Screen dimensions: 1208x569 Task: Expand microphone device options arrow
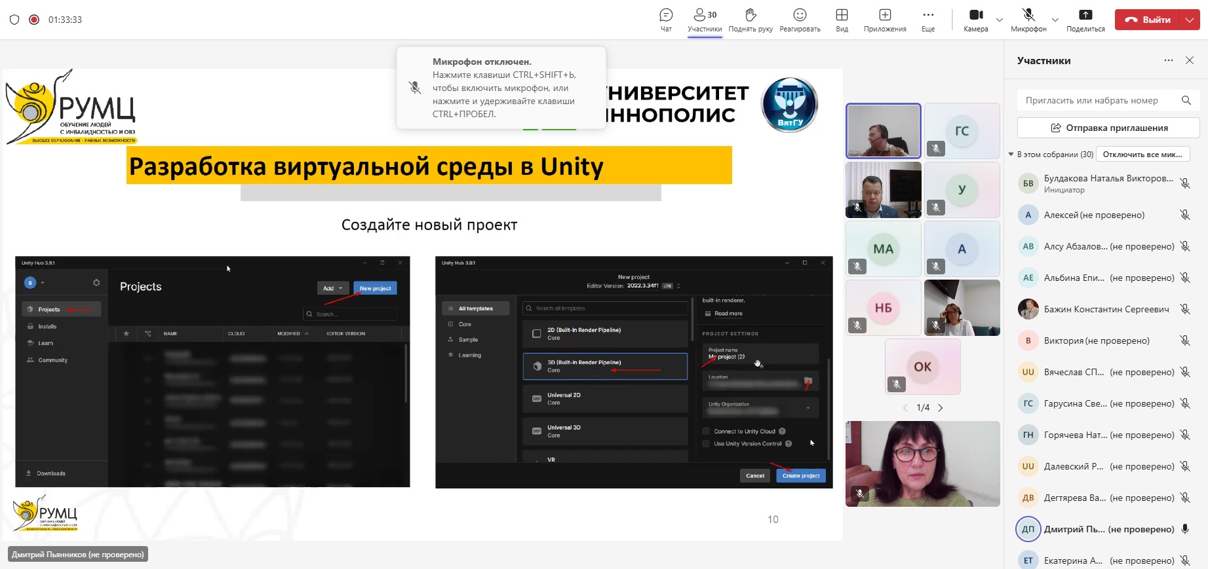click(1055, 20)
